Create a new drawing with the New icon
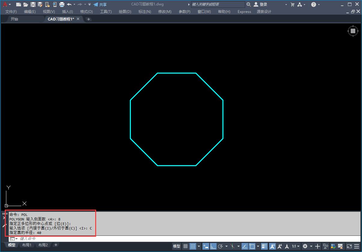362x252 pixels. pyautogui.click(x=19, y=5)
